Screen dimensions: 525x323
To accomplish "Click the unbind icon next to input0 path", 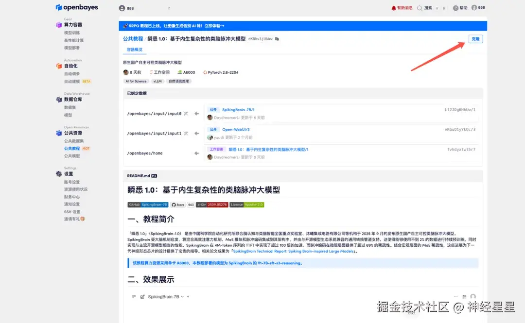I will coord(186,114).
